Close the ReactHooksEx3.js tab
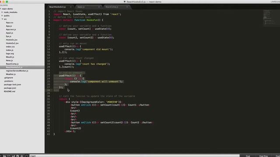Viewport: 280px width, 157px height. [x=71, y=7]
